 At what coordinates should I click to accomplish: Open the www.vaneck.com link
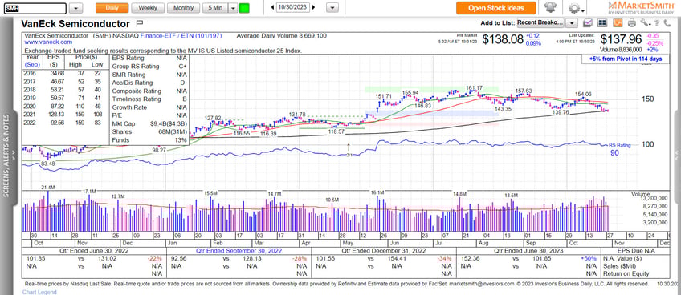click(48, 42)
